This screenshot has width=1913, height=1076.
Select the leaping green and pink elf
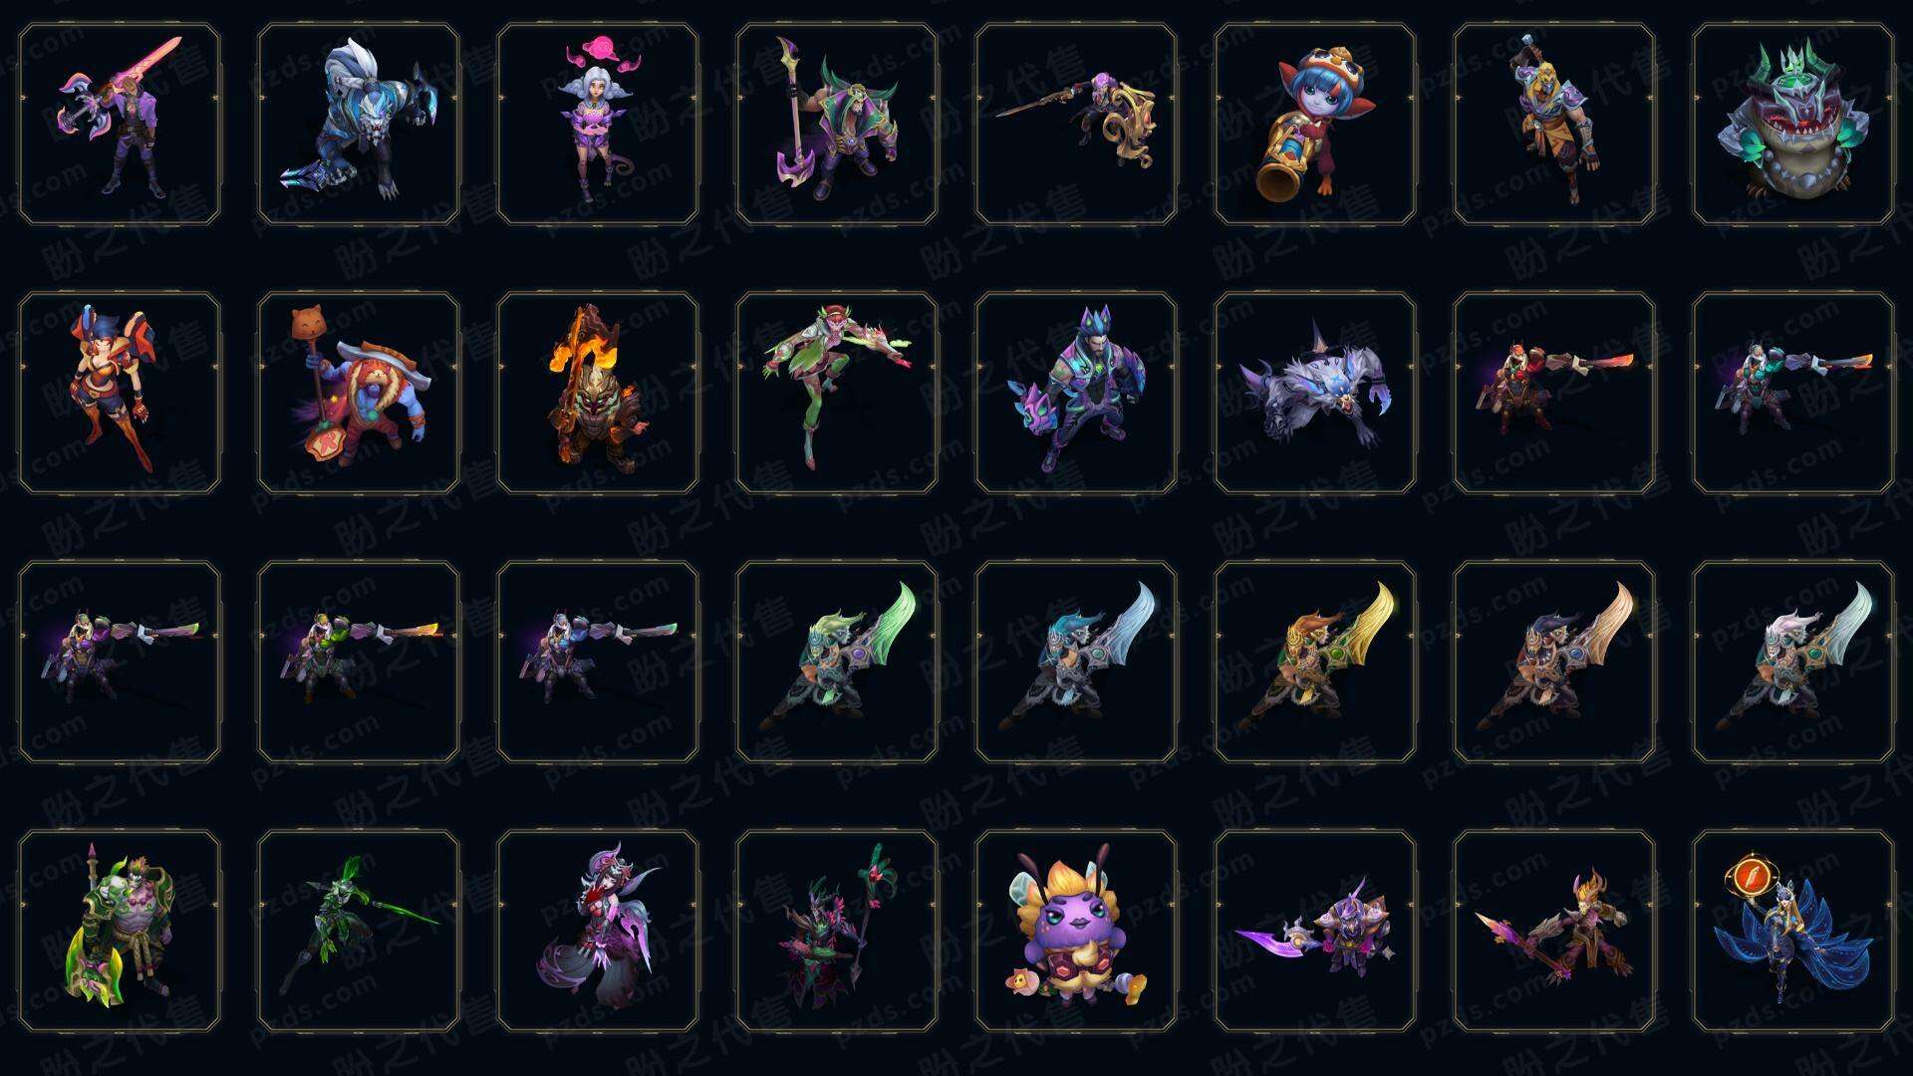(x=837, y=393)
